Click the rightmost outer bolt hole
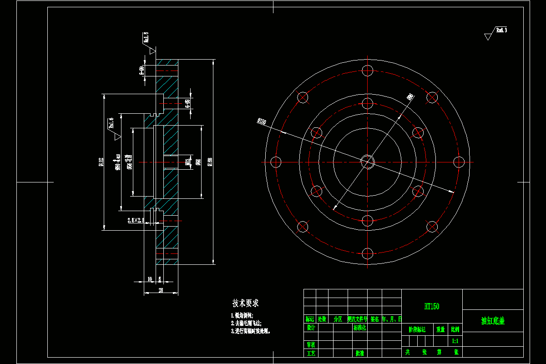546x364 pixels. (x=459, y=162)
